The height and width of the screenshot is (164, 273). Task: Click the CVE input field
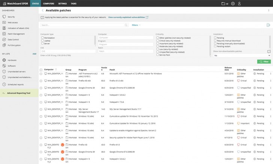[68, 51]
